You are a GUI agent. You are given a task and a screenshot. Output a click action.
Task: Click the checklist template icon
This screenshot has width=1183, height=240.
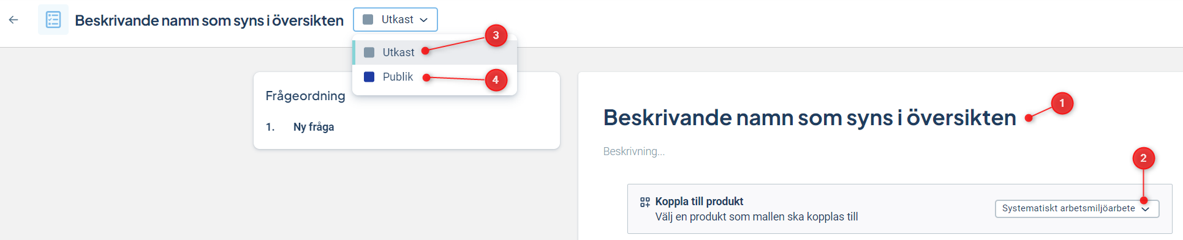[x=53, y=20]
